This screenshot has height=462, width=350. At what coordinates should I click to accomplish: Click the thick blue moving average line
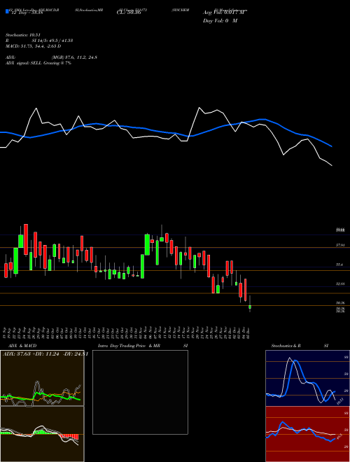pos(165,132)
